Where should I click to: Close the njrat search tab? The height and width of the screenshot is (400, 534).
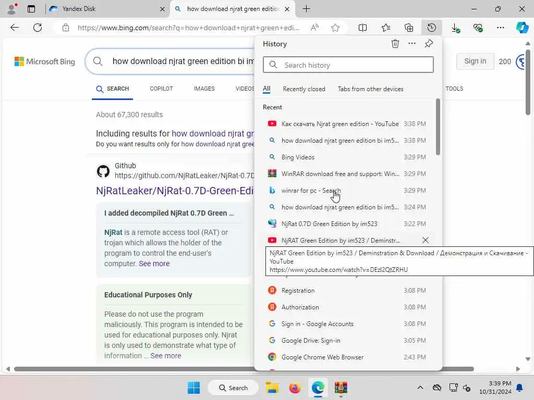pyautogui.click(x=287, y=9)
